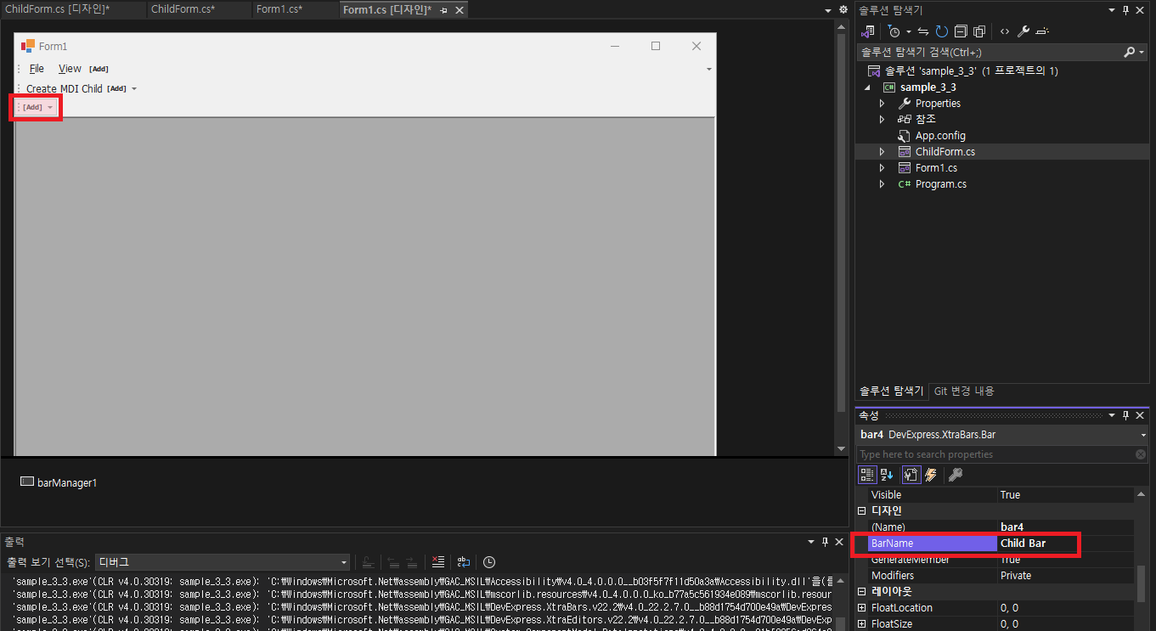This screenshot has height=631, width=1156.
Task: Open the File menu on Form1
Action: (37, 69)
